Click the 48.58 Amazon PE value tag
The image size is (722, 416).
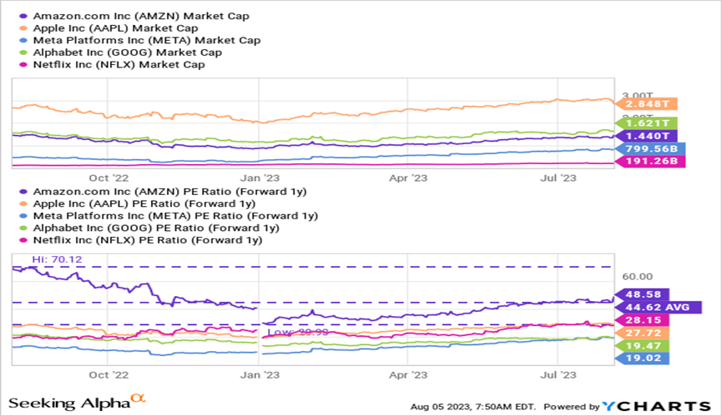point(643,294)
